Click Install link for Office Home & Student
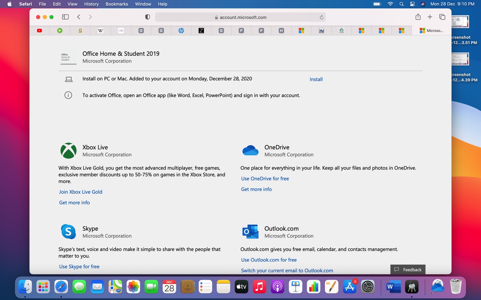The image size is (481, 300). coord(316,79)
